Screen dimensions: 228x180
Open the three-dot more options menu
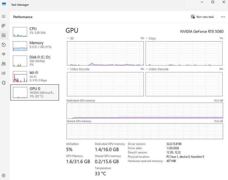(223, 17)
